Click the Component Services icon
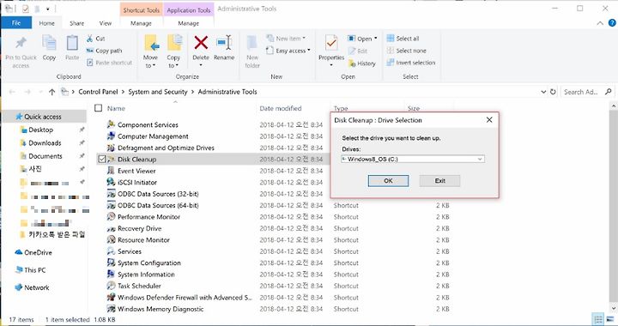Image resolution: width=618 pixels, height=326 pixels. click(x=111, y=124)
